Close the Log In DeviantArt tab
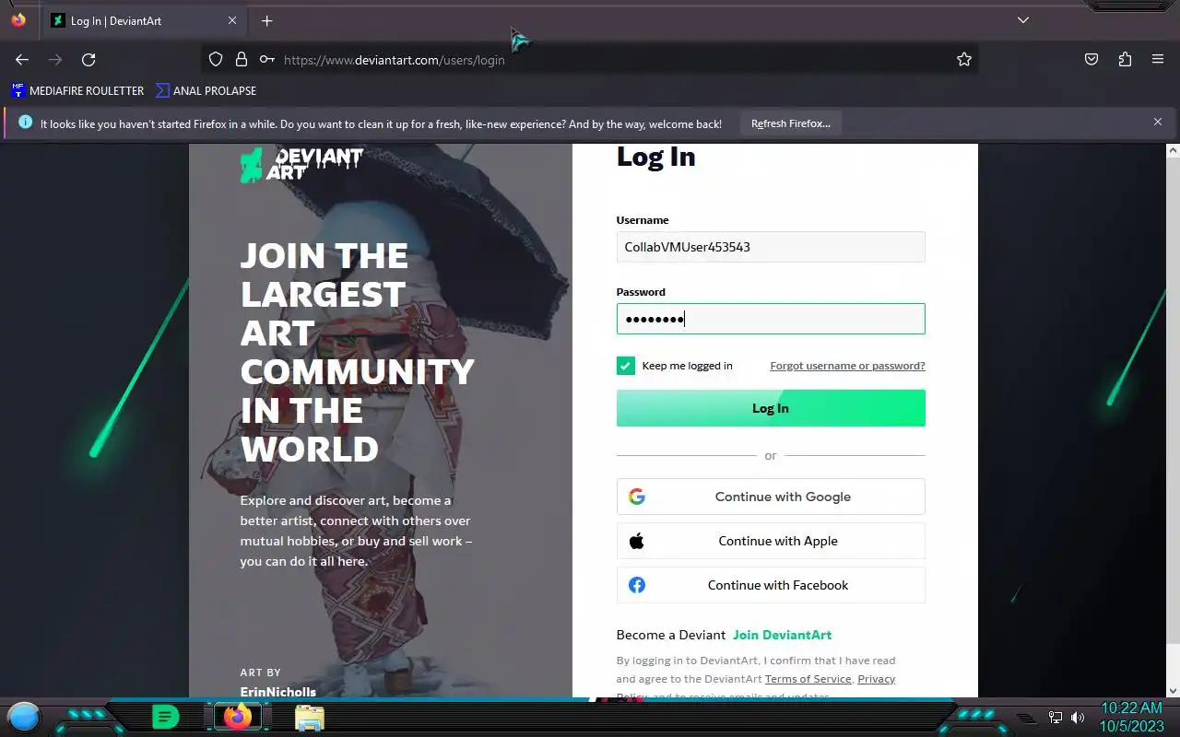This screenshot has height=737, width=1180. [x=232, y=20]
